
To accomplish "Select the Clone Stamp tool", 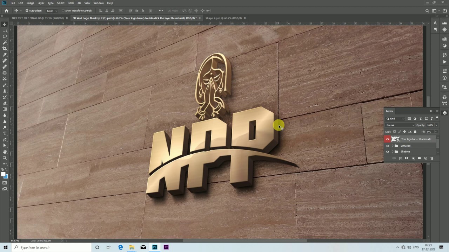I will click(5, 91).
